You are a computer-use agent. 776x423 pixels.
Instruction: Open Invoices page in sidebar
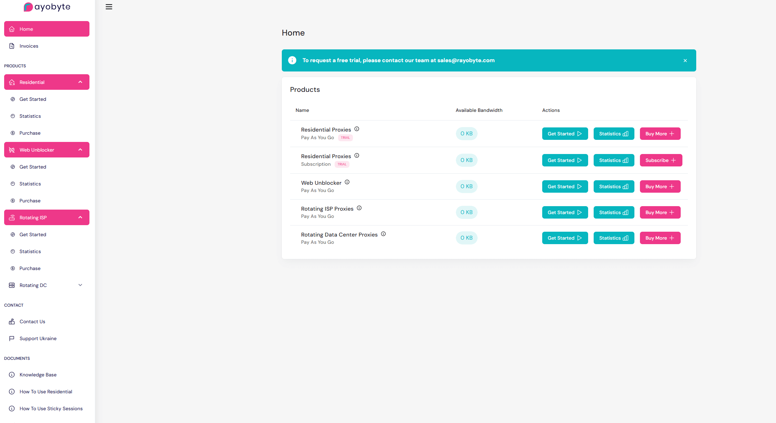pos(47,46)
